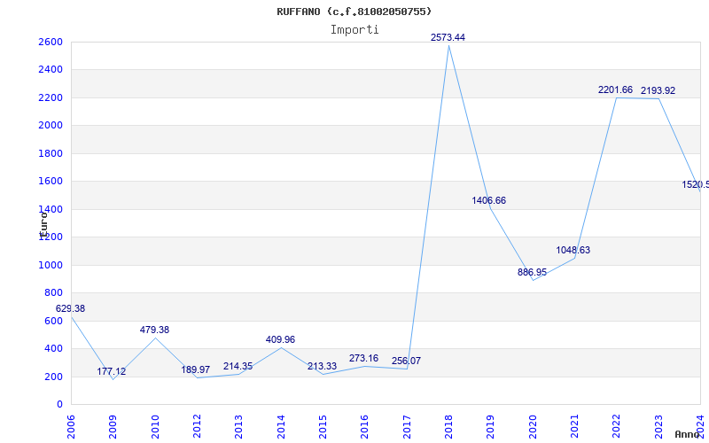The height and width of the screenshot is (443, 709).
Task: Click the y-axis value 1600
Action: [x=51, y=182]
